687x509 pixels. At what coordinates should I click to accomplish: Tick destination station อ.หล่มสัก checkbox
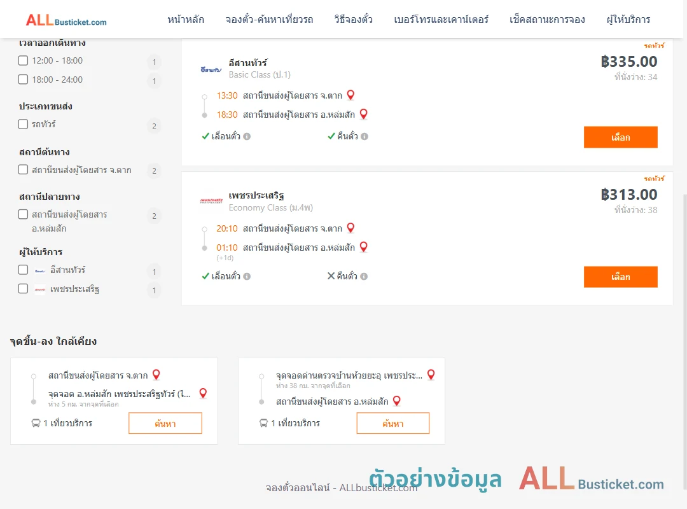click(x=24, y=214)
